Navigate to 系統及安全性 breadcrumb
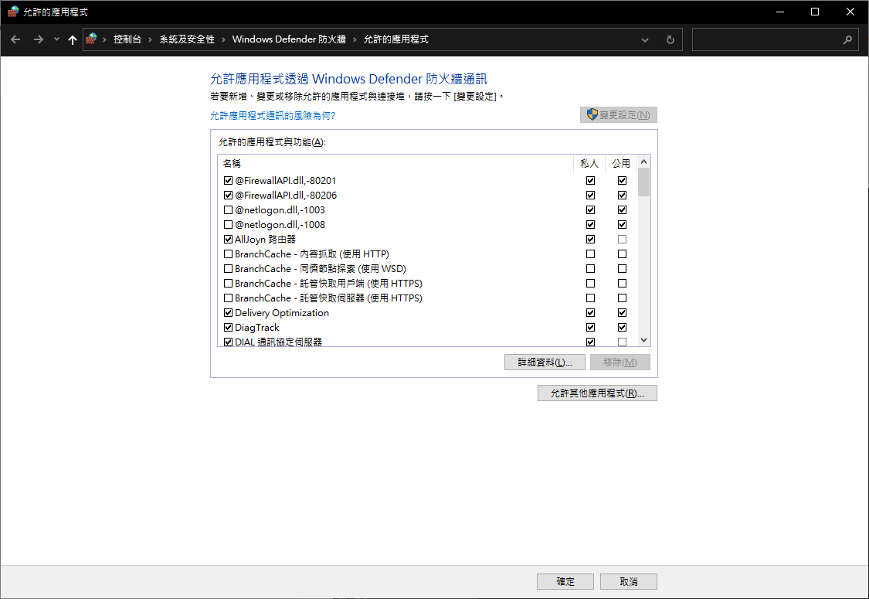 (x=187, y=39)
